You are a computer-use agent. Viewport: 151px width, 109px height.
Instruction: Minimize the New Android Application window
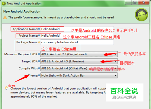tap(128, 2)
